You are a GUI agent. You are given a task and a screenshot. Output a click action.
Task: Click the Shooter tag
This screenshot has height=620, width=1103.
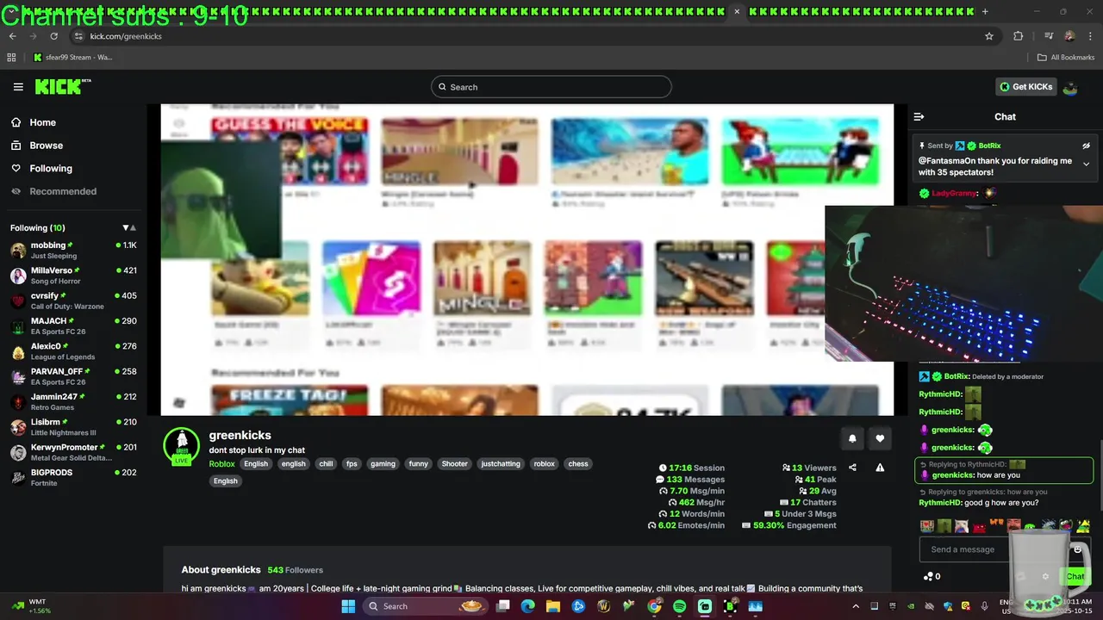pos(454,464)
